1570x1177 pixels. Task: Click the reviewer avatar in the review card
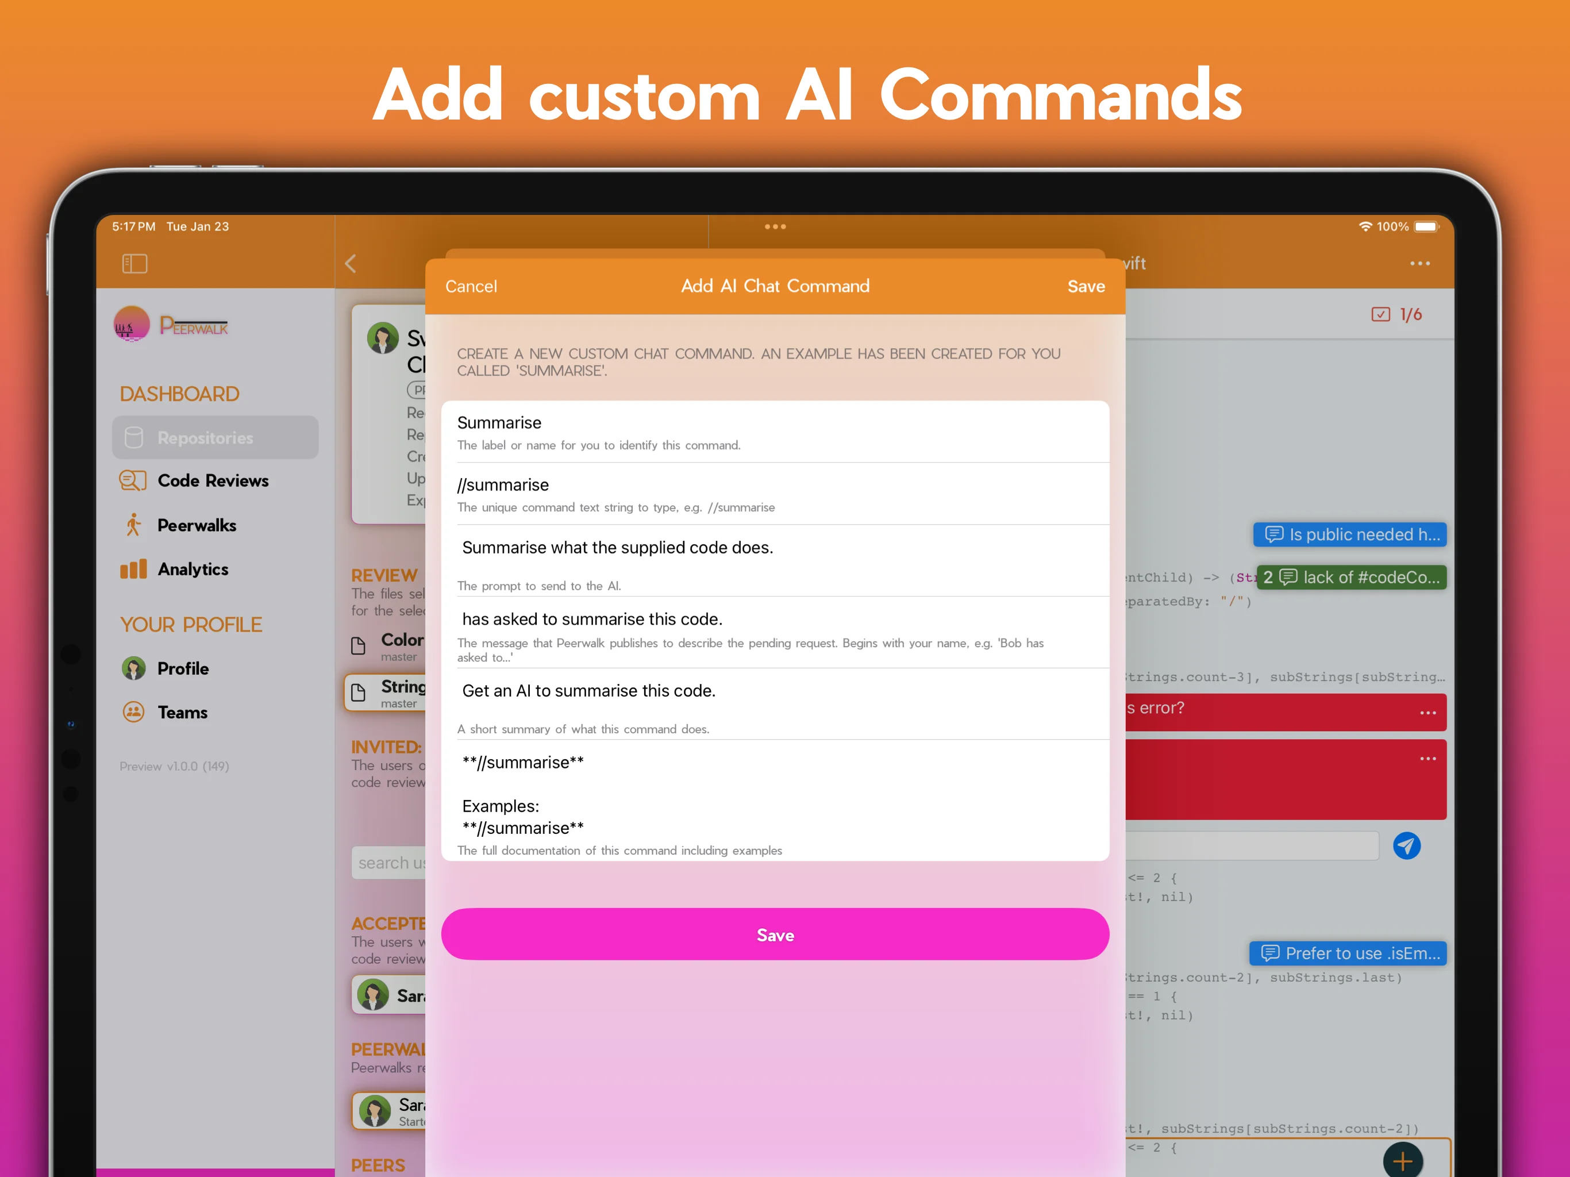tap(383, 338)
